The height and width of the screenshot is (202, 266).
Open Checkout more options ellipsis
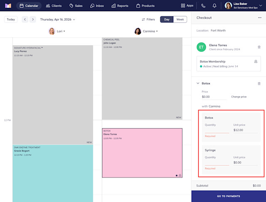pos(259,17)
